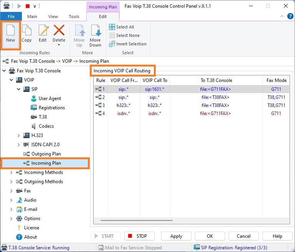Expand the Fax tree node
The width and height of the screenshot is (295, 252).
(12, 191)
